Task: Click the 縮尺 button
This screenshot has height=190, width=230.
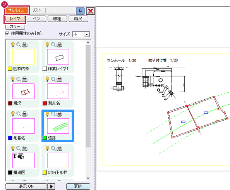Action: click(x=79, y=19)
